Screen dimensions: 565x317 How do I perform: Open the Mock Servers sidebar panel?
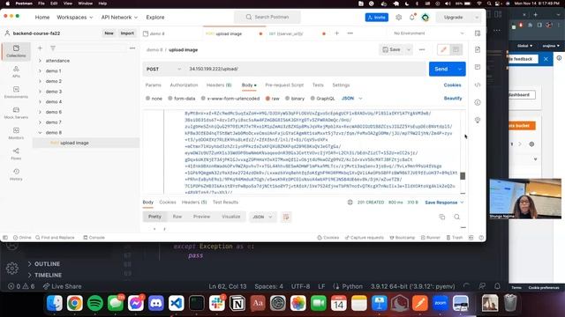pos(16,113)
